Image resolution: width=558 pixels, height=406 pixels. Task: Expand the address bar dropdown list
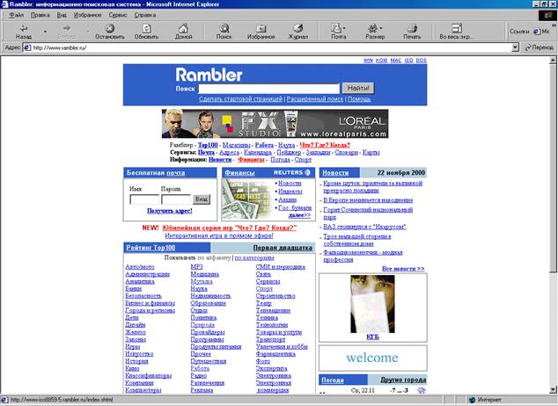pos(515,47)
